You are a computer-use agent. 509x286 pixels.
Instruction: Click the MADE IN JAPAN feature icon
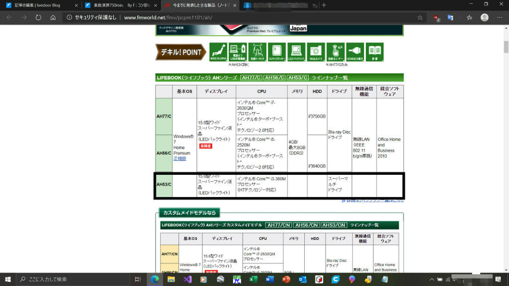[218, 52]
